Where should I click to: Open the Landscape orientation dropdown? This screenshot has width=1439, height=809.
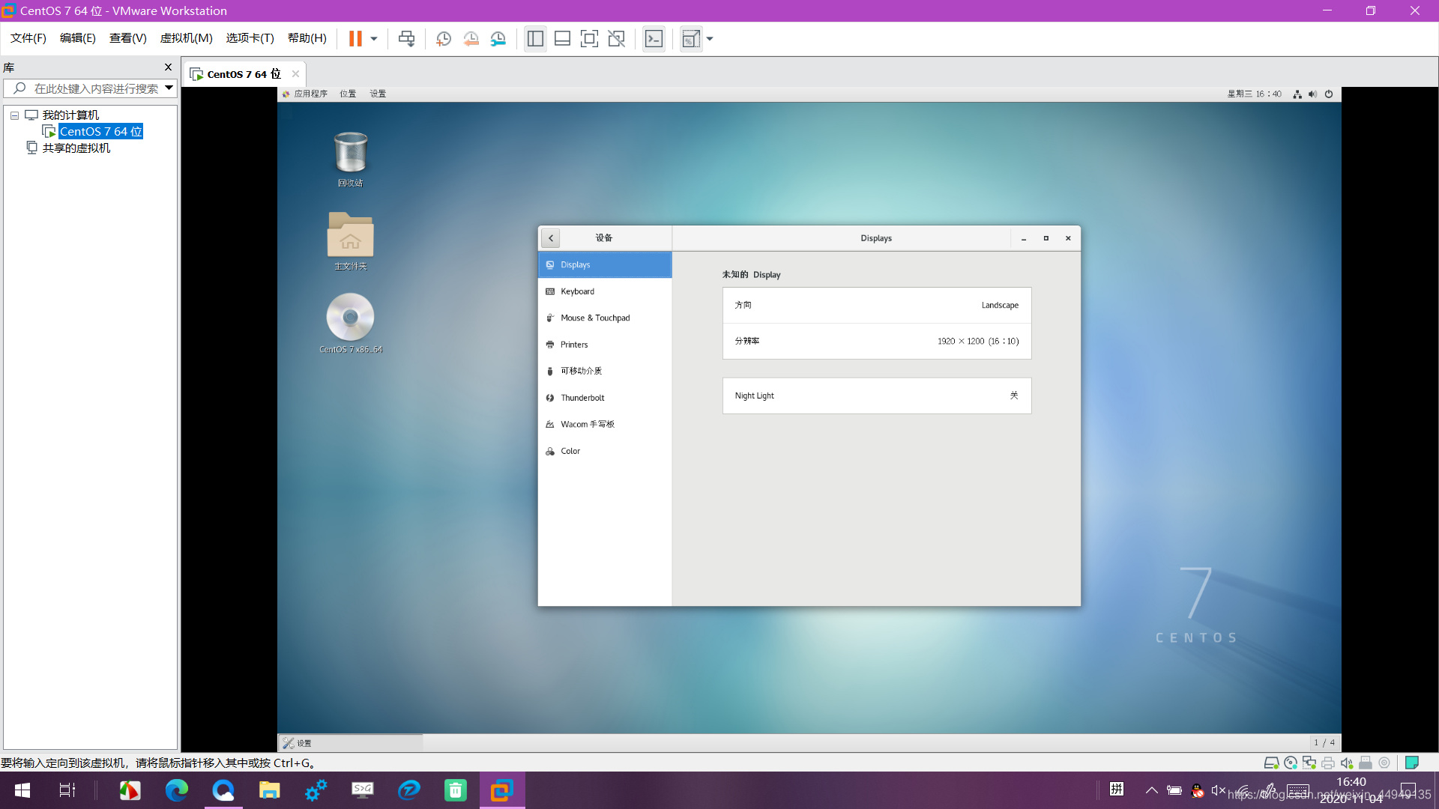click(1000, 305)
